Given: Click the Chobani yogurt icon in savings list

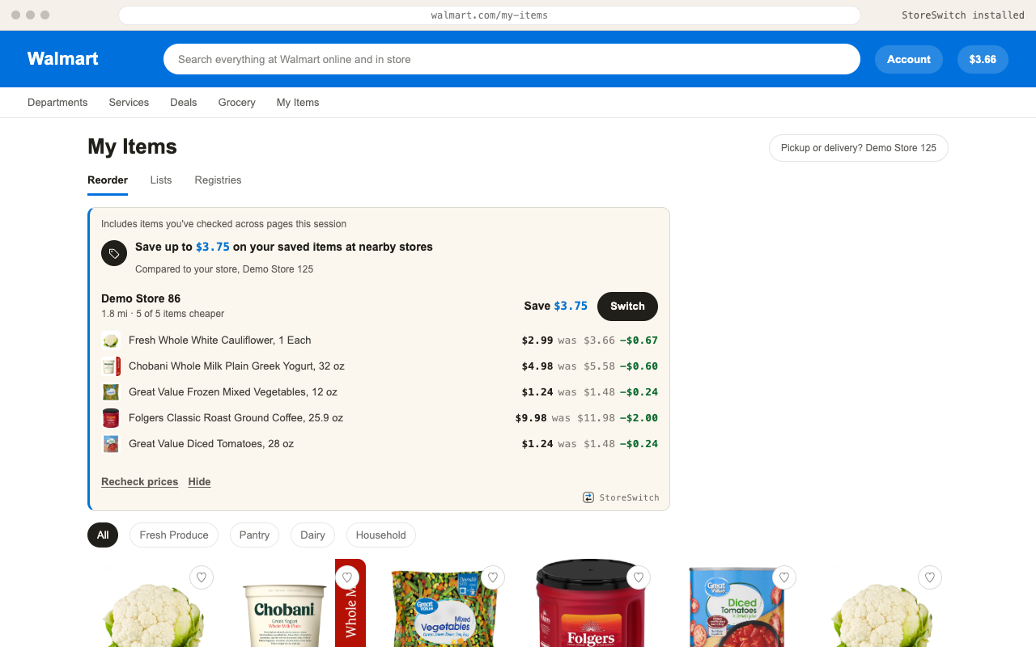Looking at the screenshot, I should click(x=111, y=366).
